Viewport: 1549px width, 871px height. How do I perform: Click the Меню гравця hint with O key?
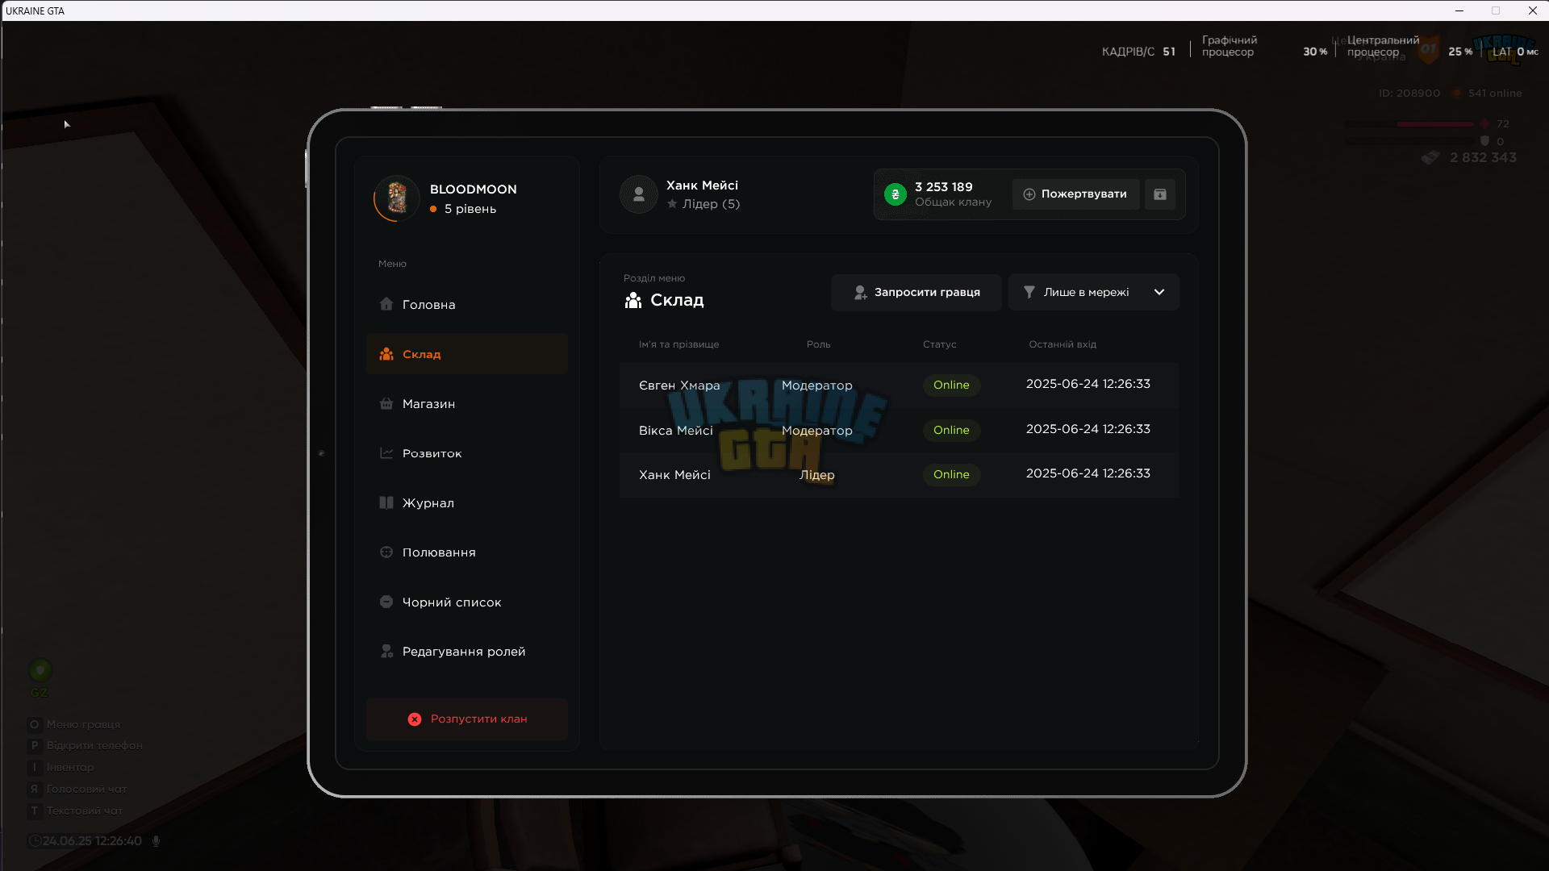pos(74,724)
